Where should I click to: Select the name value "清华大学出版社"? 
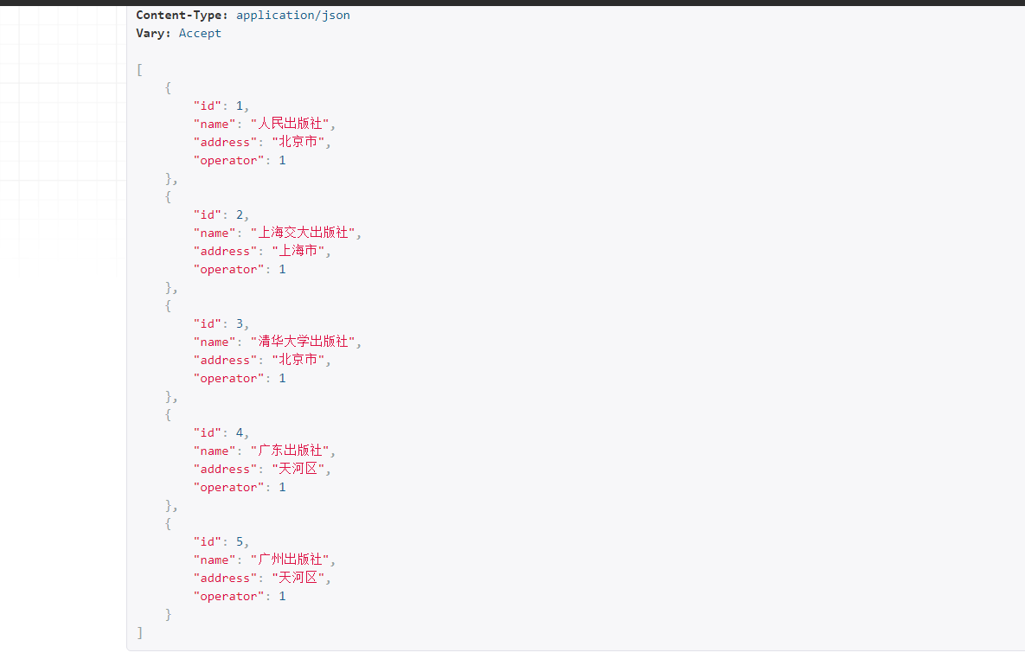(x=303, y=342)
